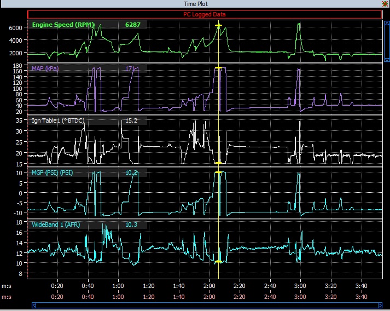Viewport: 390px width, 311px height.
Task: Click the 6000 RPM axis label
Action: pyautogui.click(x=16, y=28)
